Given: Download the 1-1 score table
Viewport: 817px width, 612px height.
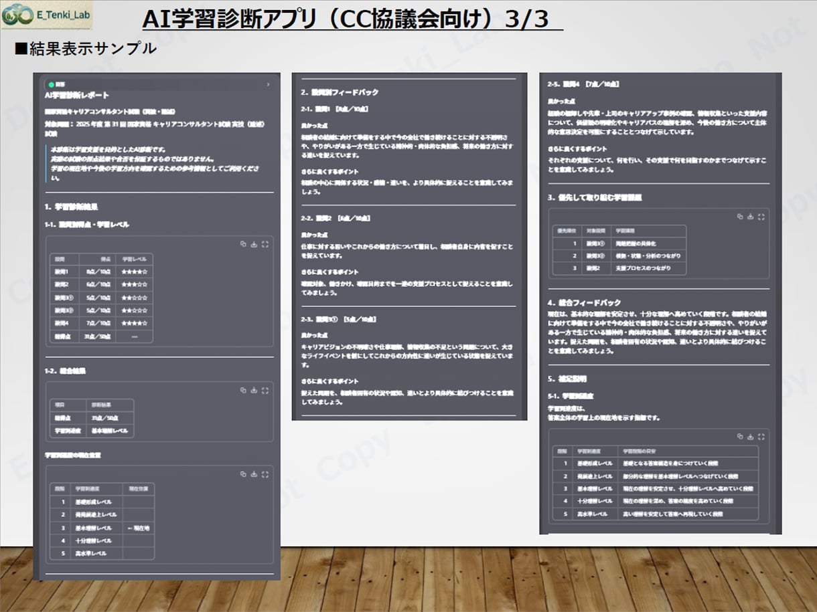Looking at the screenshot, I should tap(254, 243).
